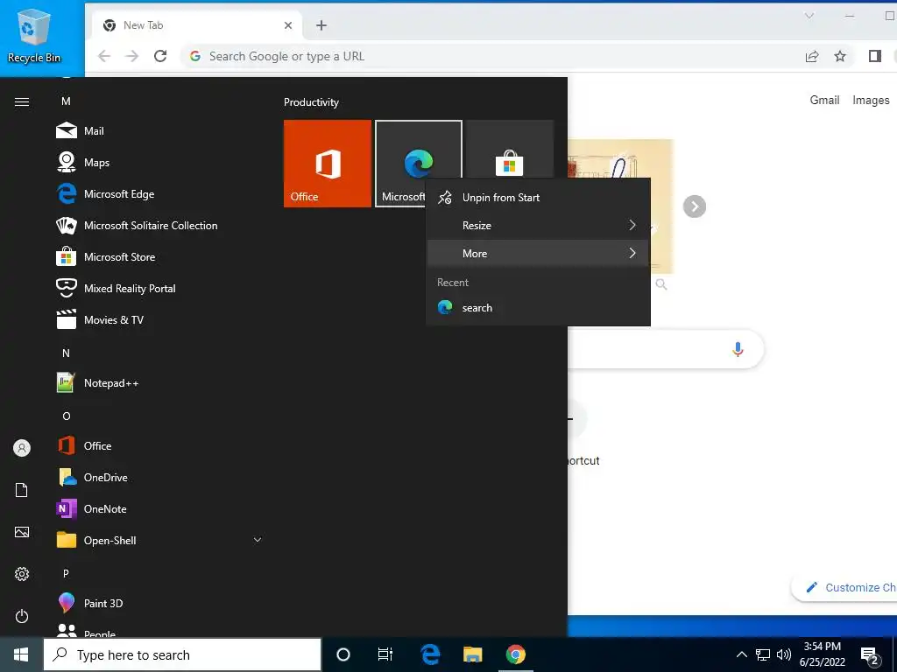Click the next arrow on Google doodle
The width and height of the screenshot is (897, 672).
[x=695, y=206]
